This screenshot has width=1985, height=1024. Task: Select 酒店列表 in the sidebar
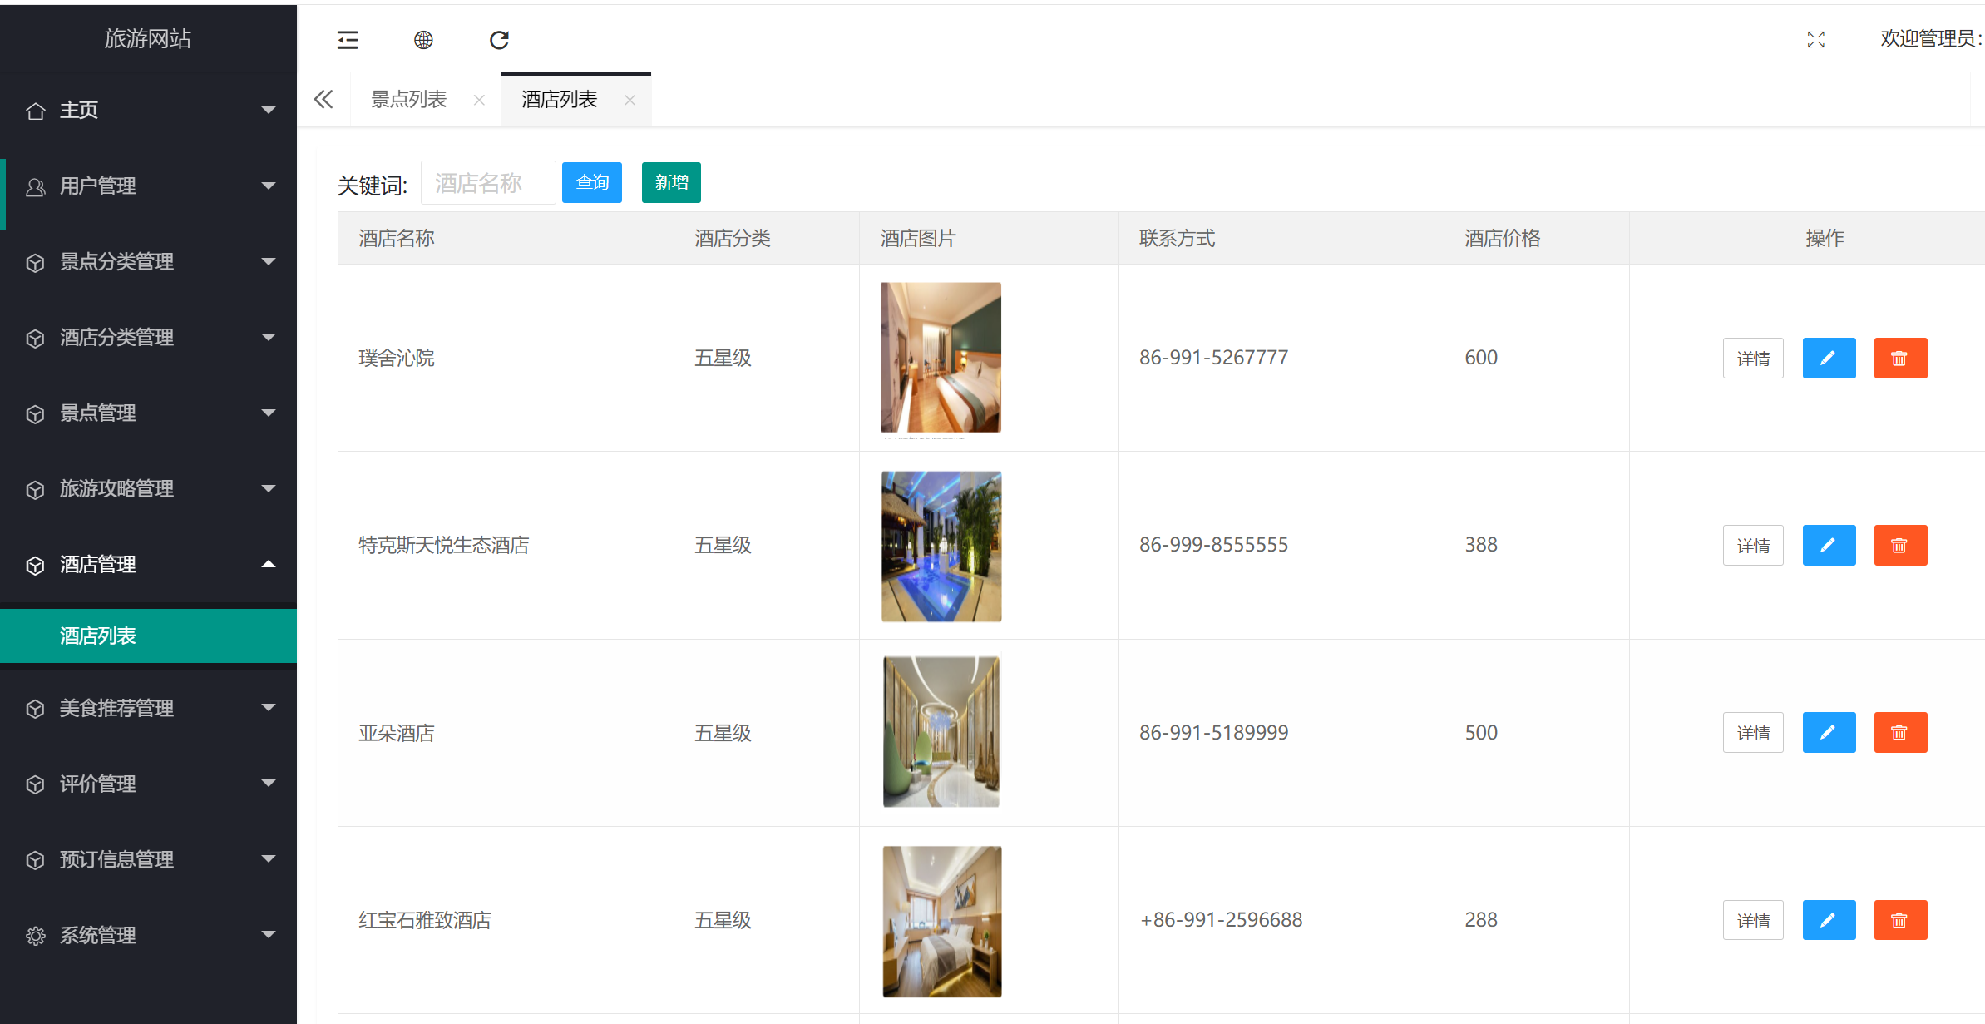tap(148, 636)
